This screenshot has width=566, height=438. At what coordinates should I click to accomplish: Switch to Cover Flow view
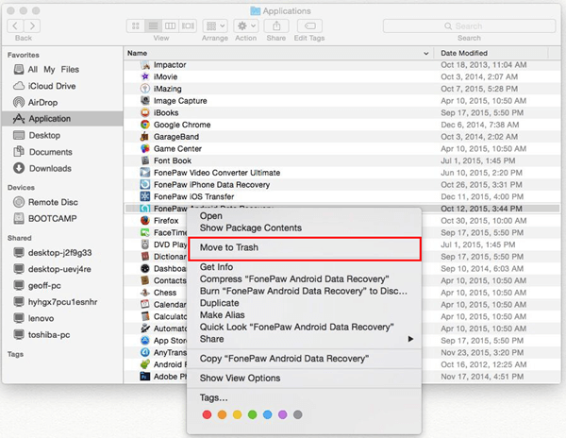188,26
